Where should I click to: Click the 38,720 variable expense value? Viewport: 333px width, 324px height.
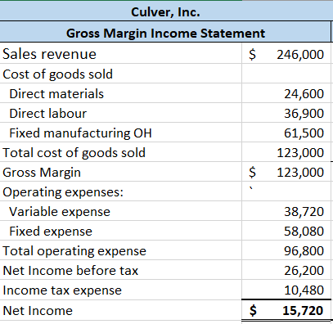(304, 212)
